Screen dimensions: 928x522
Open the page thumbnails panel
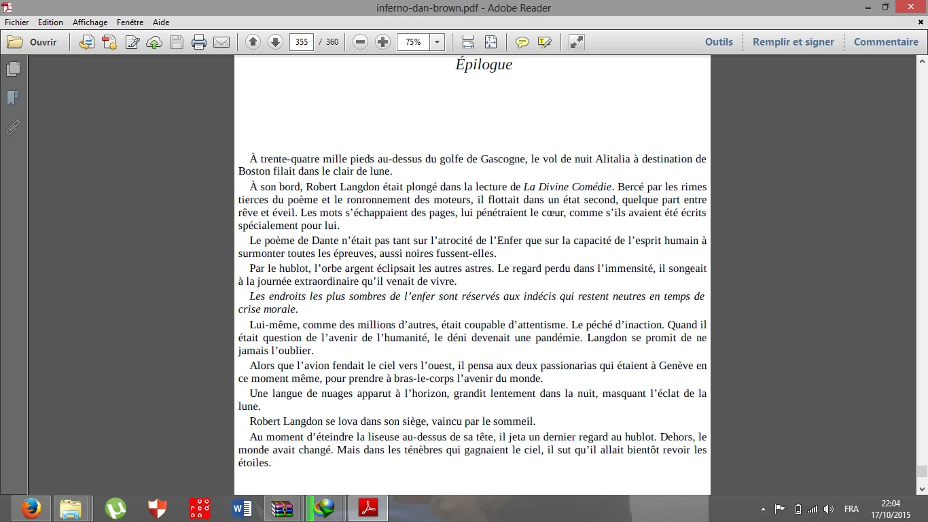13,69
